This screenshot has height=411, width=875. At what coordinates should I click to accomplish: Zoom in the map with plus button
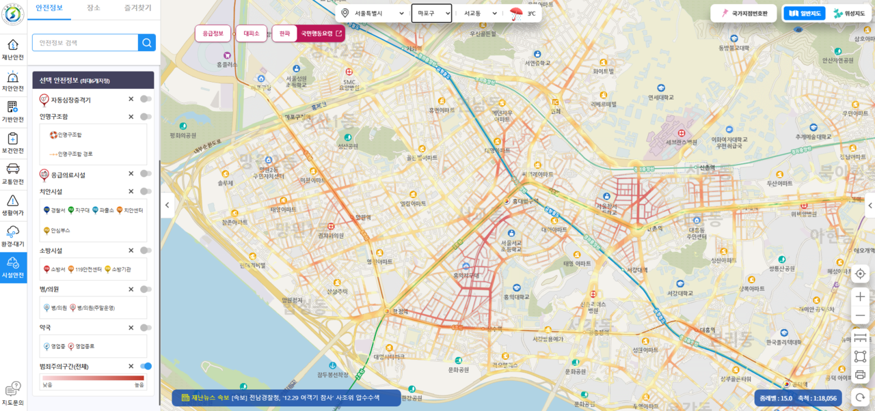[x=861, y=297]
